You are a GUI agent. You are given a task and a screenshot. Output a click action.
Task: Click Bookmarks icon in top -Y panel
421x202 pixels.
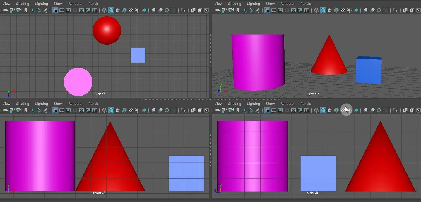point(25,10)
